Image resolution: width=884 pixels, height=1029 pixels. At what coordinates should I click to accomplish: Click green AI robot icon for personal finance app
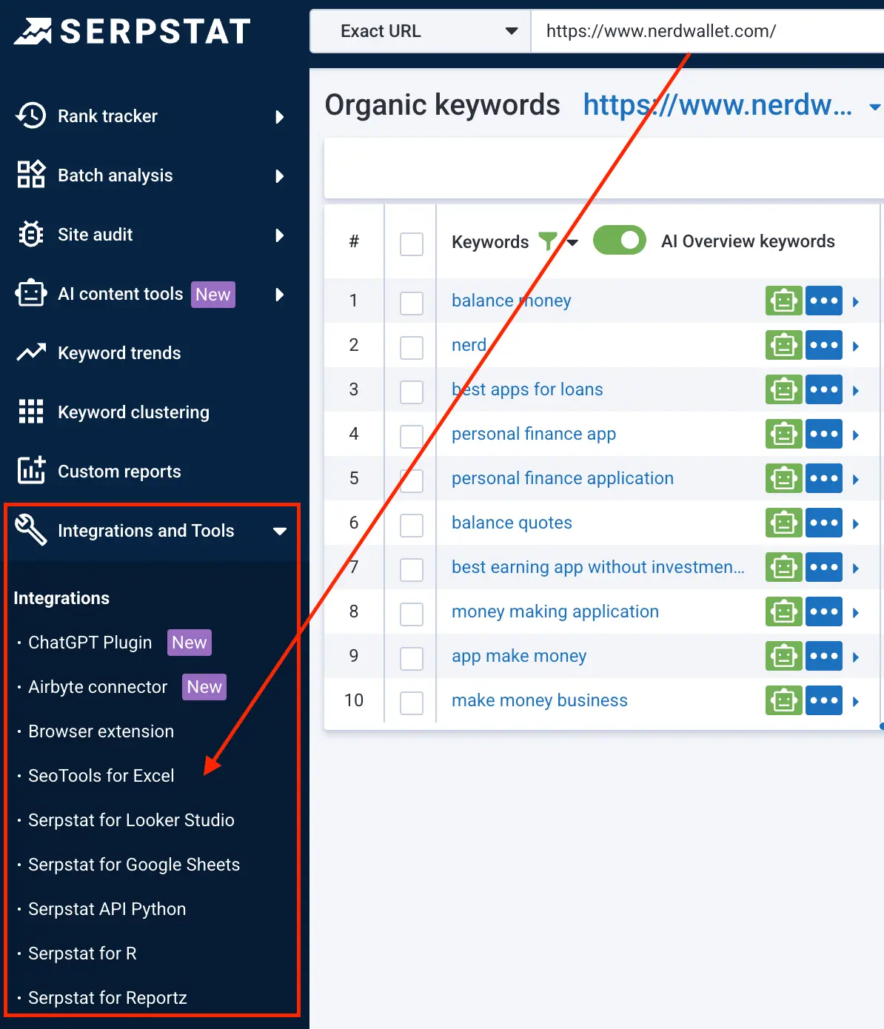pos(783,434)
